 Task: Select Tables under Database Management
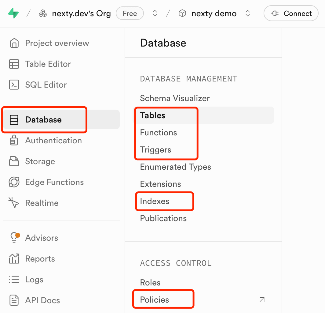tap(203, 115)
